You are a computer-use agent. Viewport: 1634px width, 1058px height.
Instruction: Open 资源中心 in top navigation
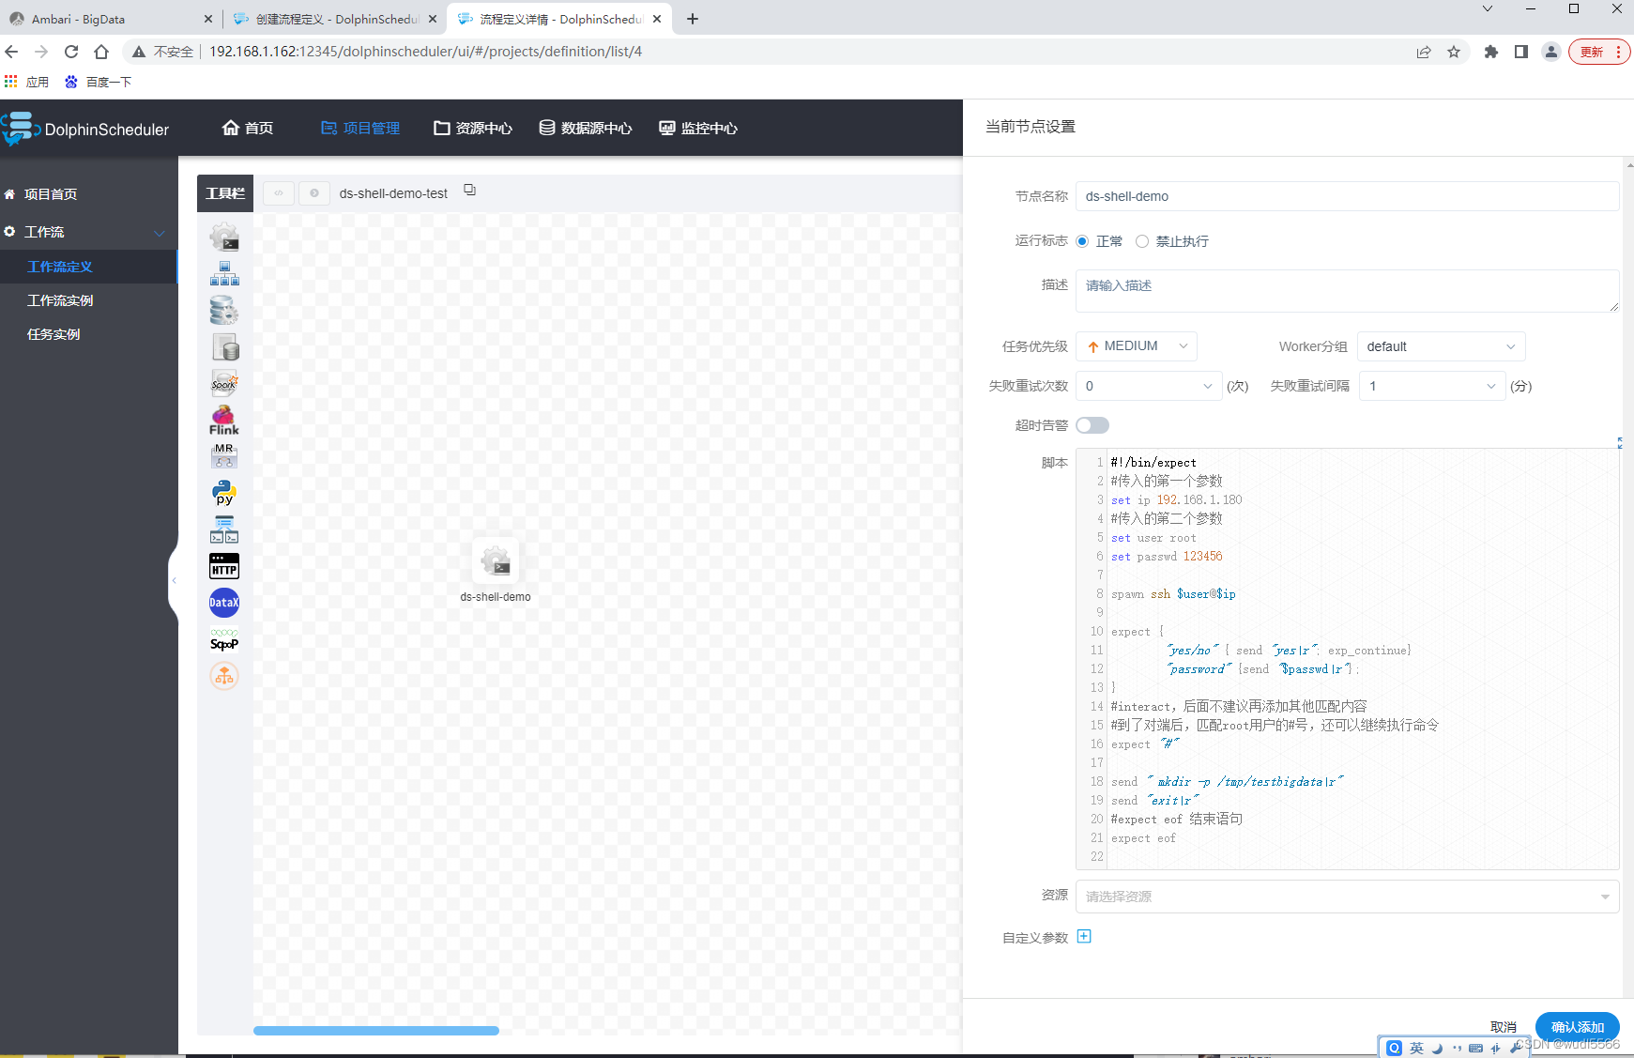[x=473, y=128]
